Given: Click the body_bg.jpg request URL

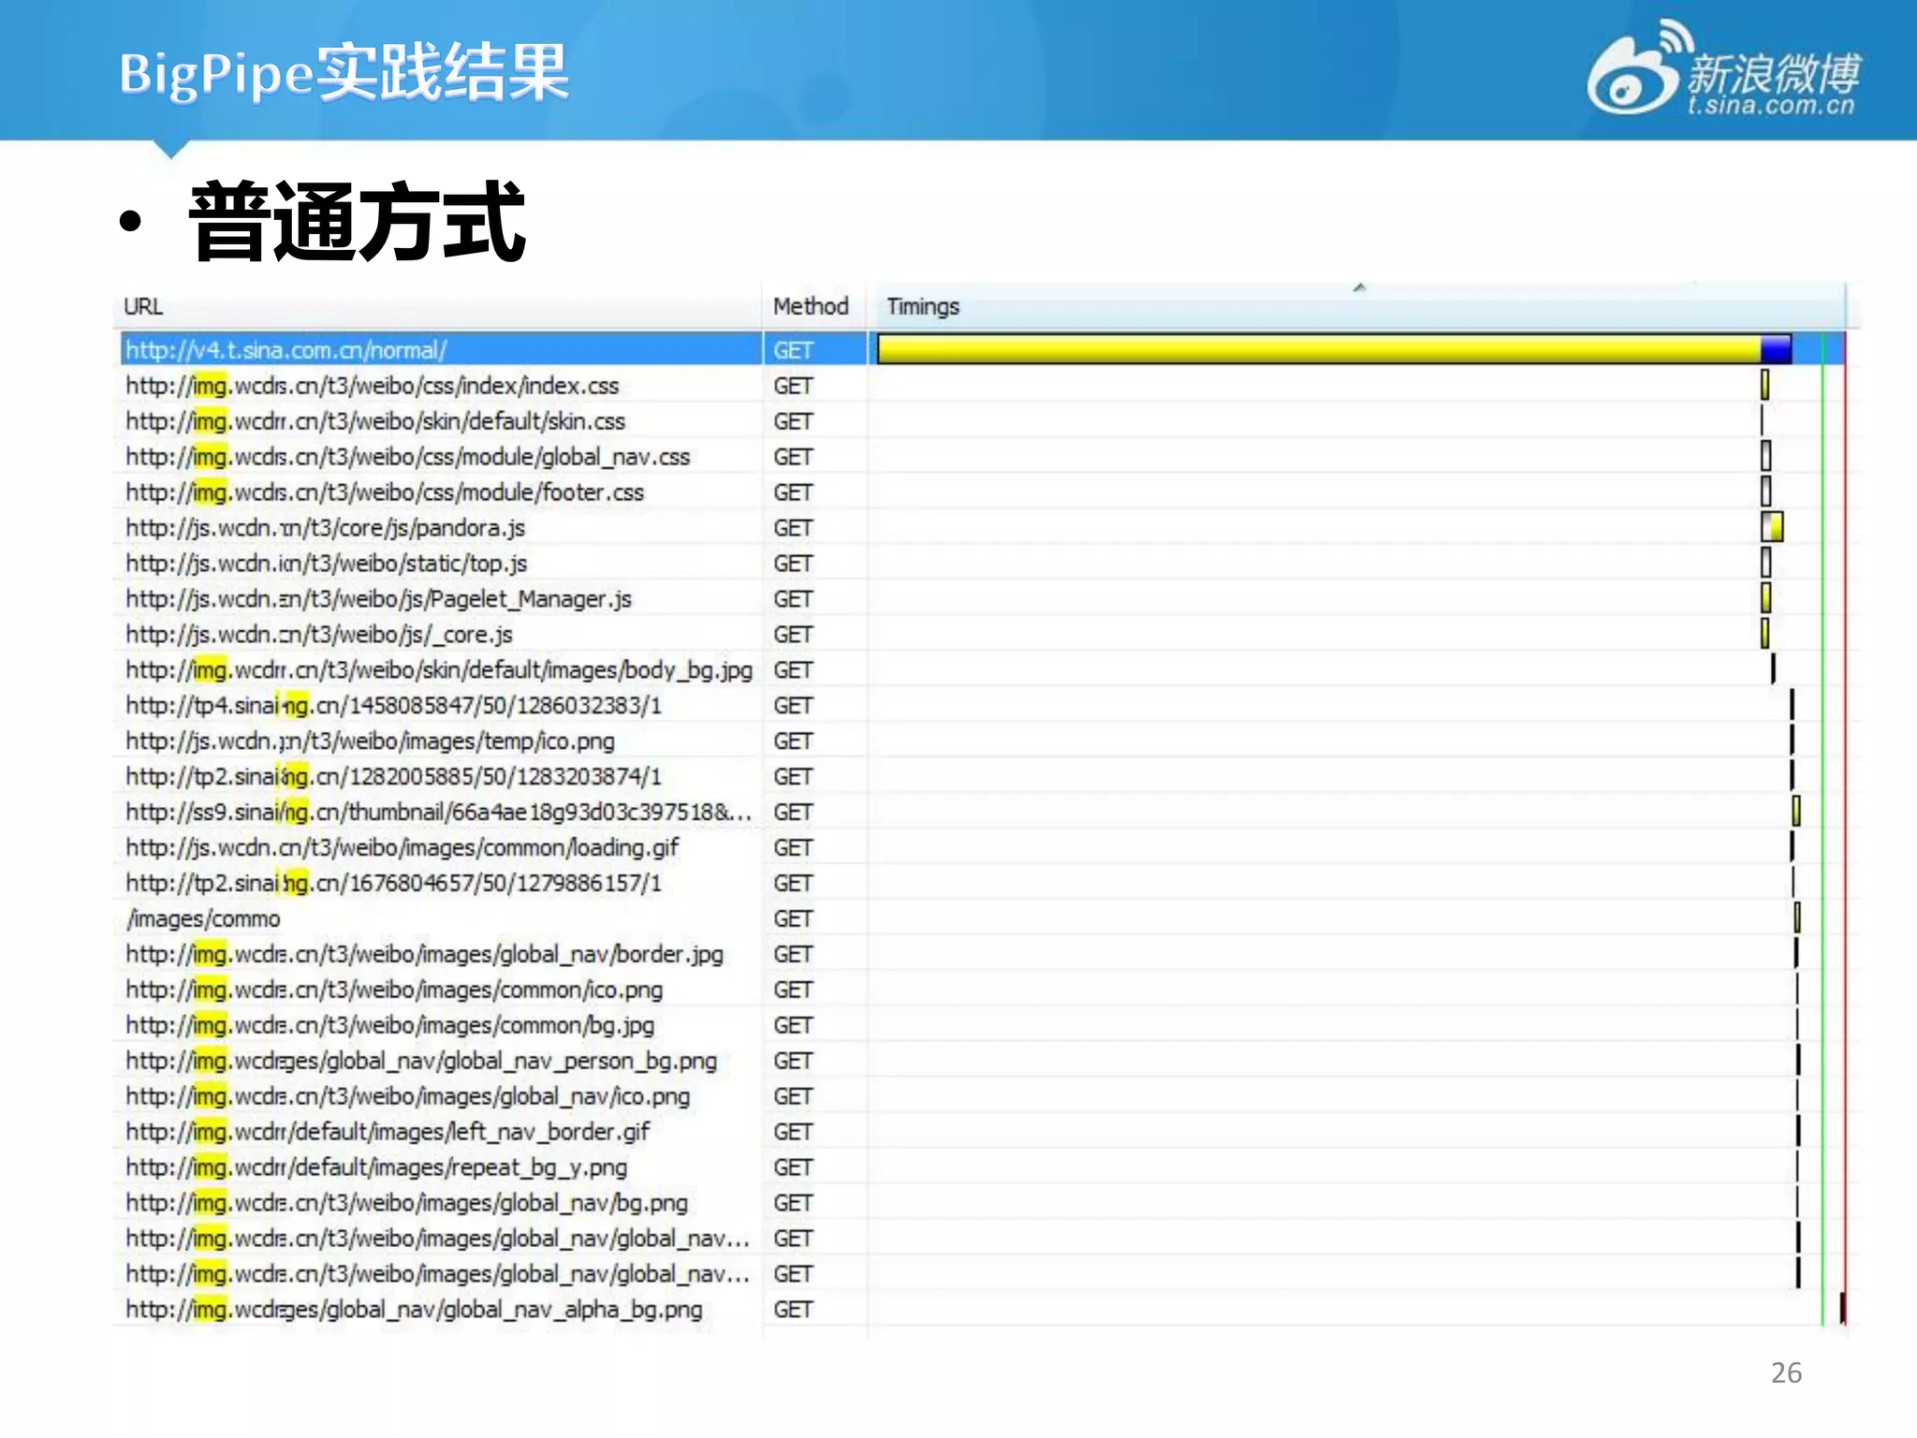Looking at the screenshot, I should click(x=438, y=670).
